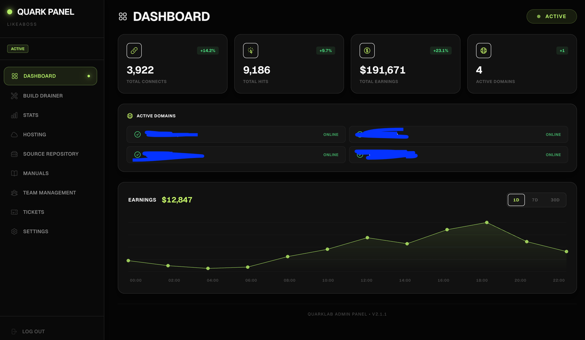The image size is (585, 340).
Task: Select the 1D earnings range
Action: (x=516, y=200)
